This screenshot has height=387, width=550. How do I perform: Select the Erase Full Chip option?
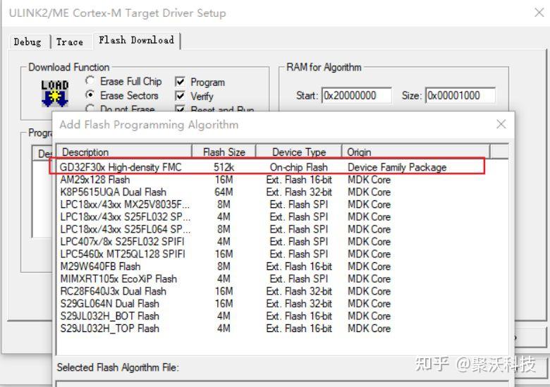tap(90, 82)
